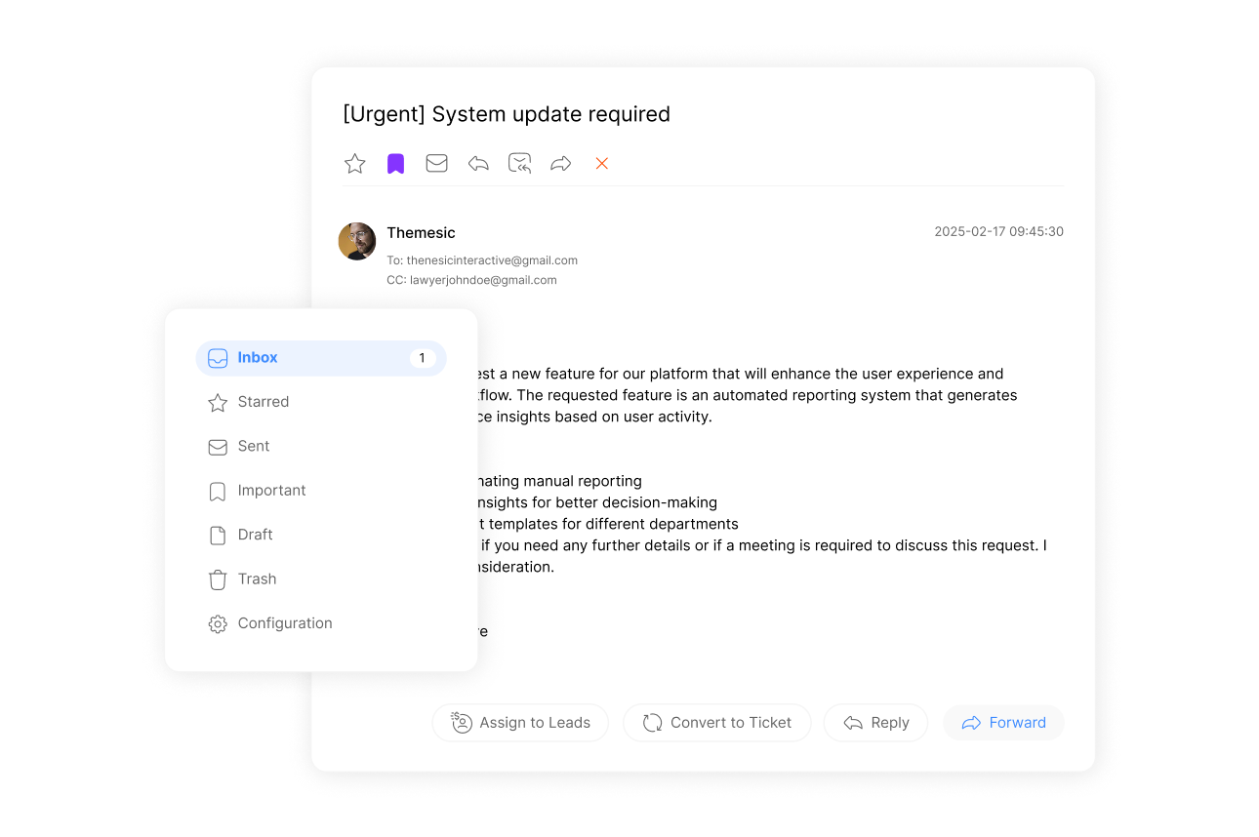
Task: Open the Inbox folder
Action: (321, 358)
